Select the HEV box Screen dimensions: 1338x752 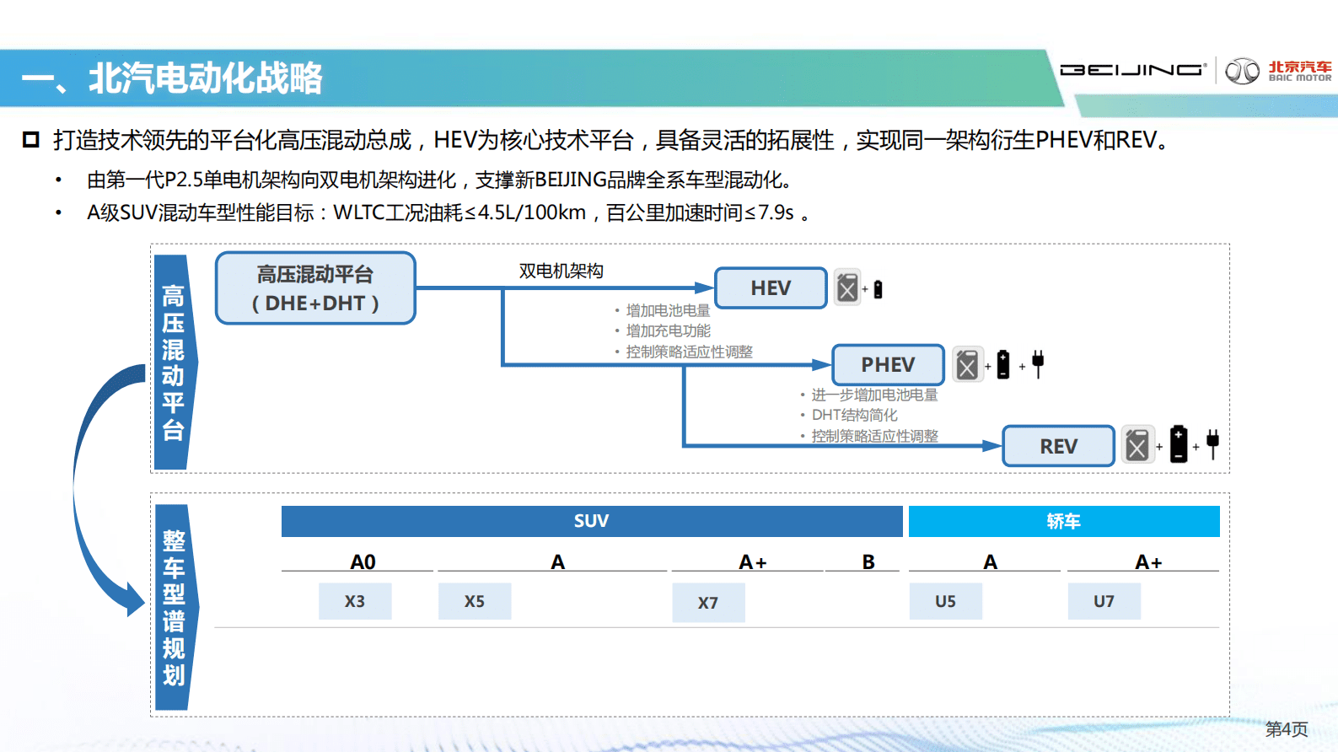pyautogui.click(x=771, y=288)
